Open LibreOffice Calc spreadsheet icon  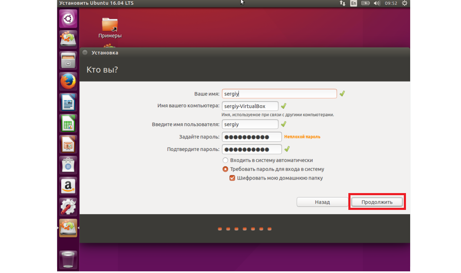68,123
